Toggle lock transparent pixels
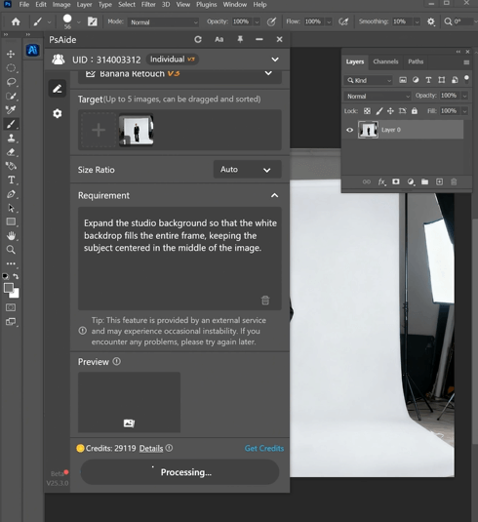 [x=367, y=111]
